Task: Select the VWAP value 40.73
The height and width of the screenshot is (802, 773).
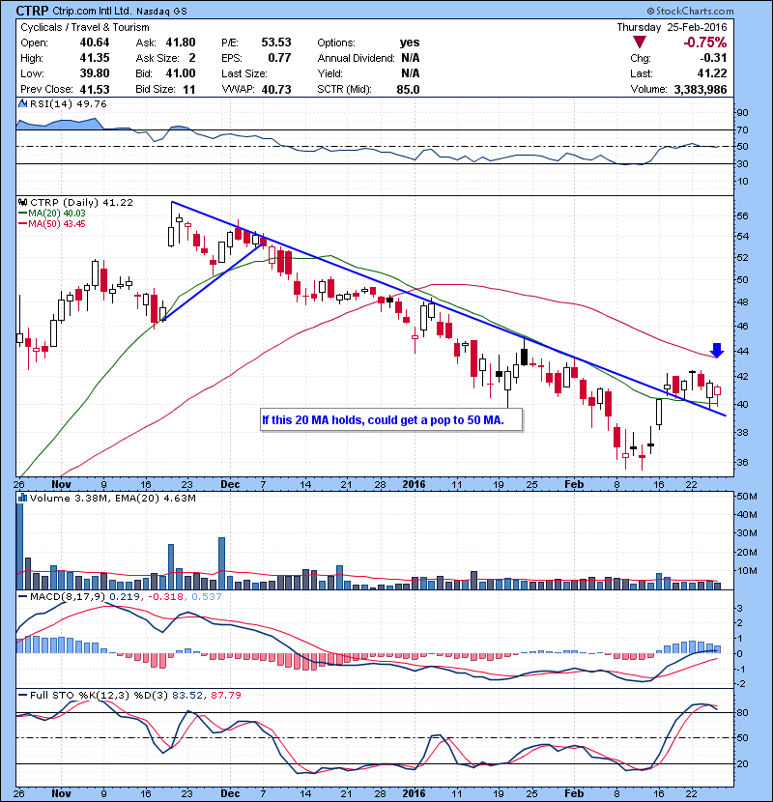Action: tap(276, 90)
